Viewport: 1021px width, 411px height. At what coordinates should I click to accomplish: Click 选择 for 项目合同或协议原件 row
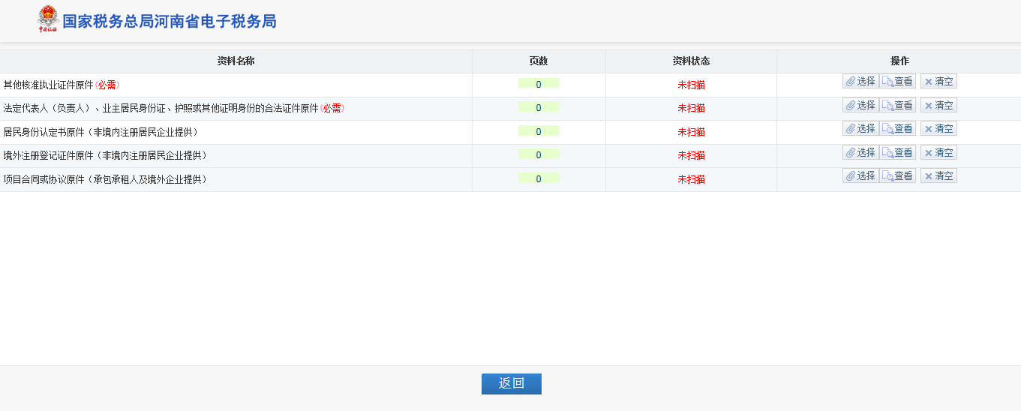(x=860, y=175)
